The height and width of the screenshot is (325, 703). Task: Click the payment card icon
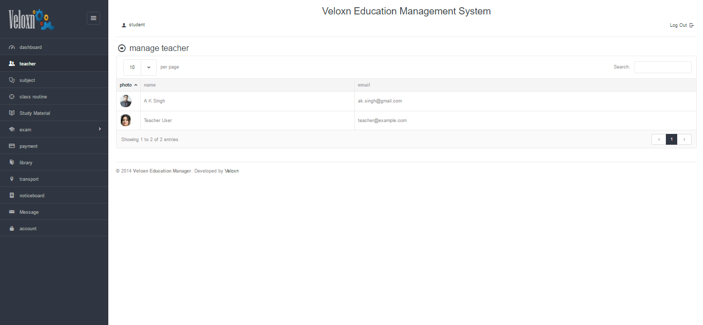(x=12, y=146)
